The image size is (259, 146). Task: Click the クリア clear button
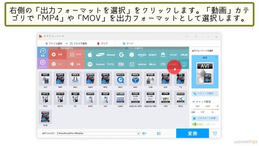(x=102, y=43)
